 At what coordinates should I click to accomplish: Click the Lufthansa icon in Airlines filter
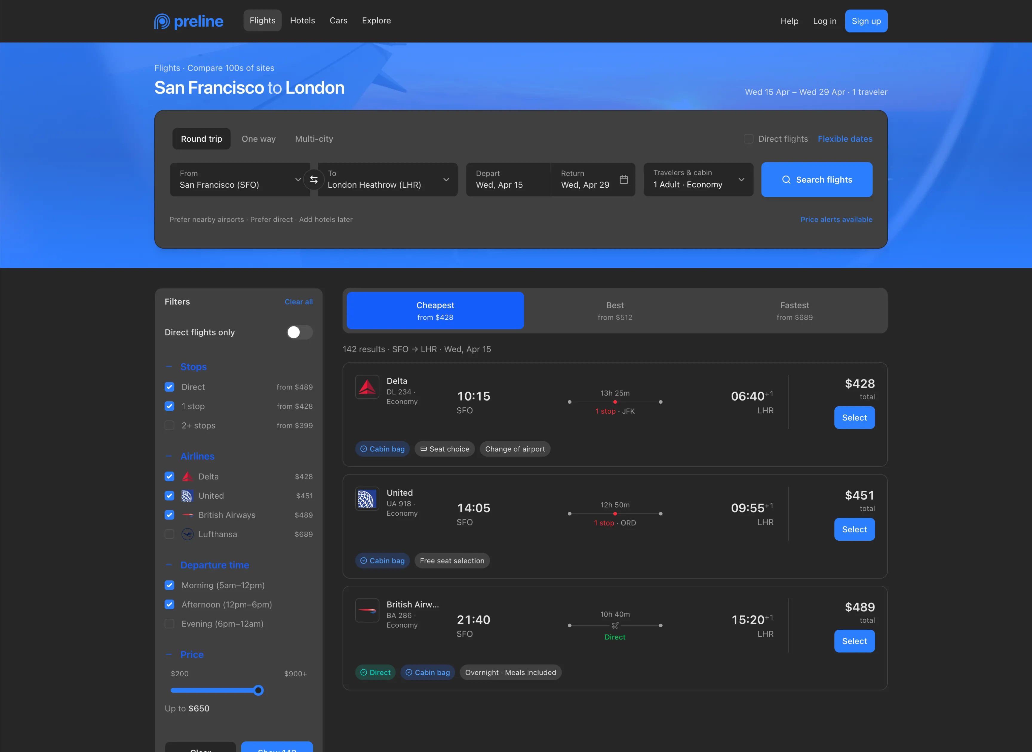187,534
